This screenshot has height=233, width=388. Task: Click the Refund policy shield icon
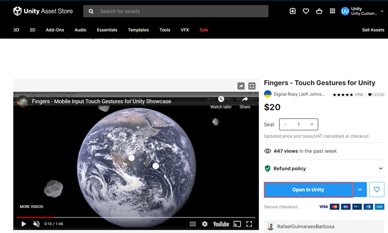pyautogui.click(x=267, y=169)
